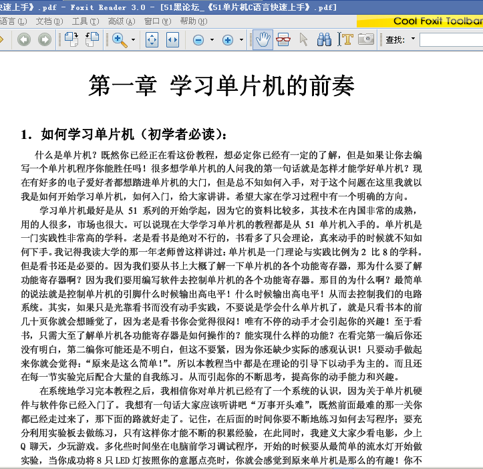Select the Text select tool
This screenshot has height=469, width=483.
click(x=345, y=39)
